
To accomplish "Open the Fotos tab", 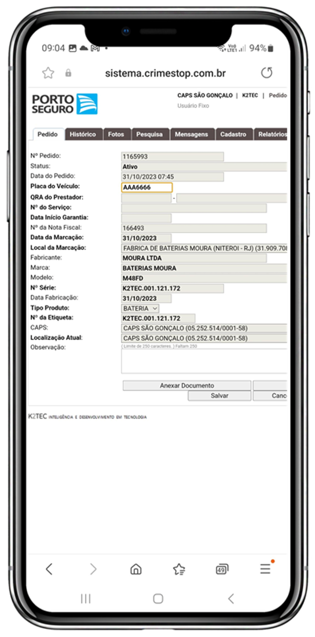I will coord(116,134).
